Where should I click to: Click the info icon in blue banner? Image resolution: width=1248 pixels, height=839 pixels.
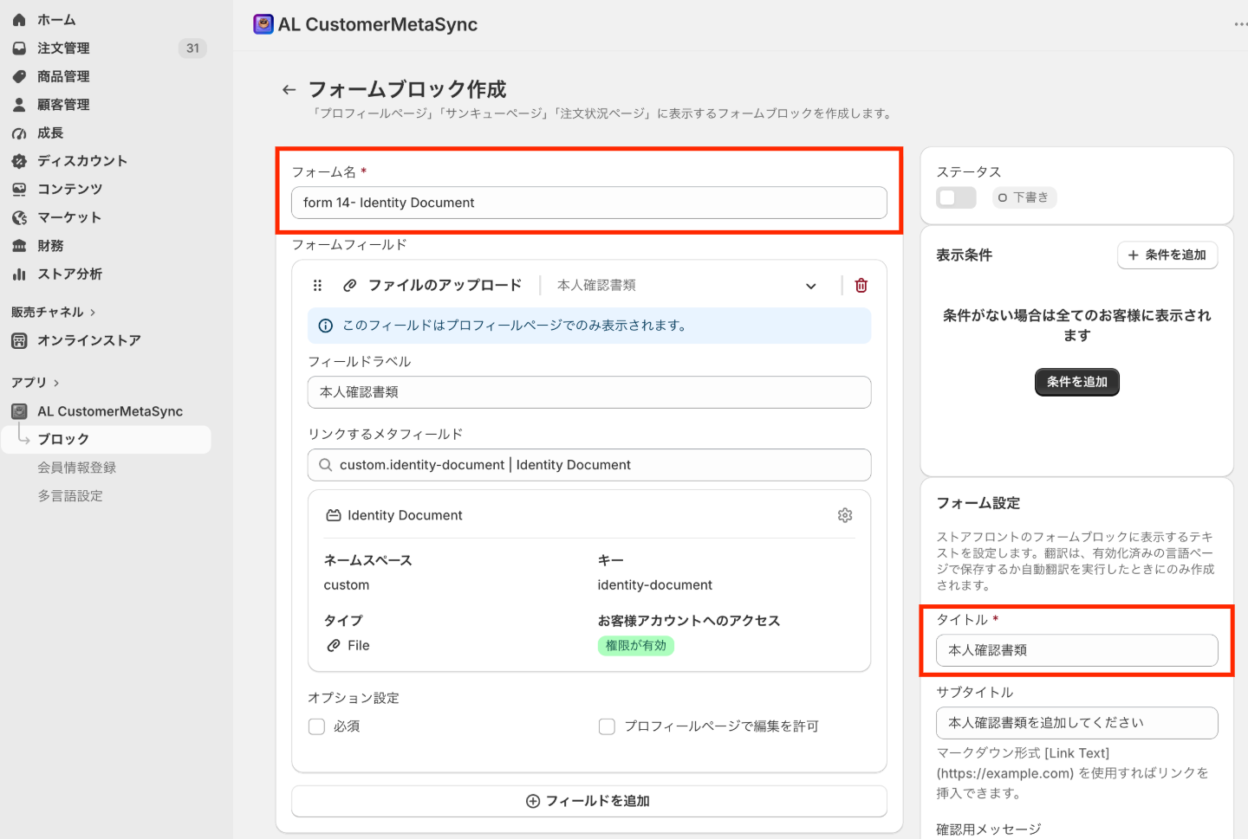click(326, 326)
